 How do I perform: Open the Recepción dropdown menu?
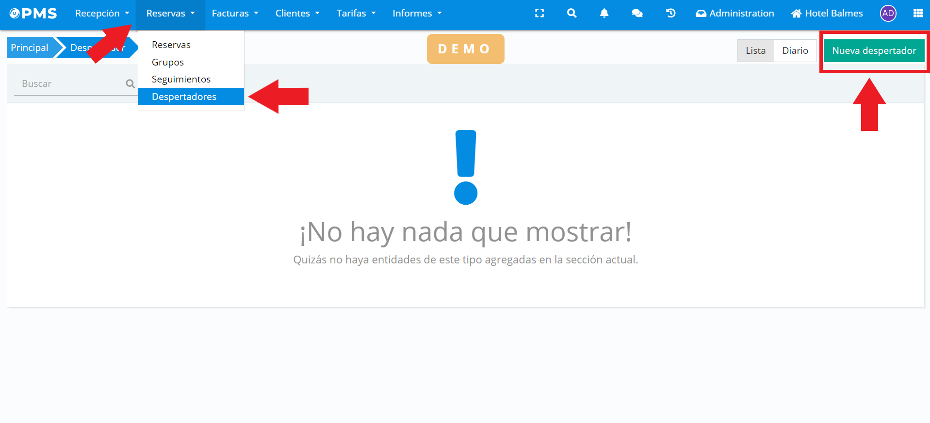(102, 13)
